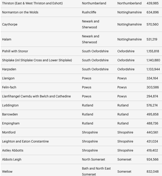This screenshot has width=162, height=176.
Task: Select Pishill with Stonor value 1,155,818
Action: pos(153,51)
